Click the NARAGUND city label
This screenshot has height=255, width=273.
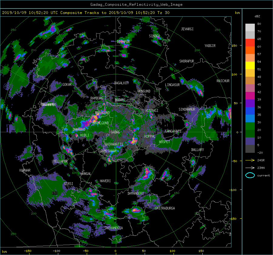tap(103, 112)
